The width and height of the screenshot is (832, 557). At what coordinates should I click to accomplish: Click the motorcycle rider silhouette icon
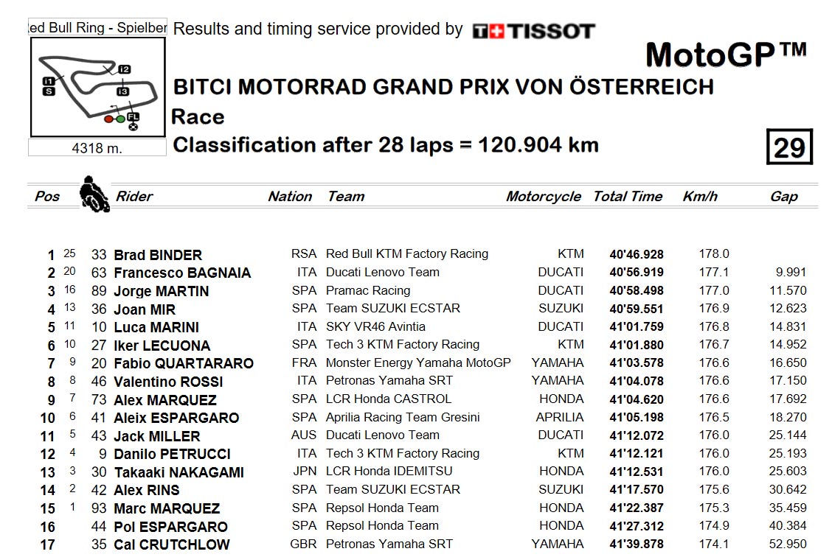(94, 194)
